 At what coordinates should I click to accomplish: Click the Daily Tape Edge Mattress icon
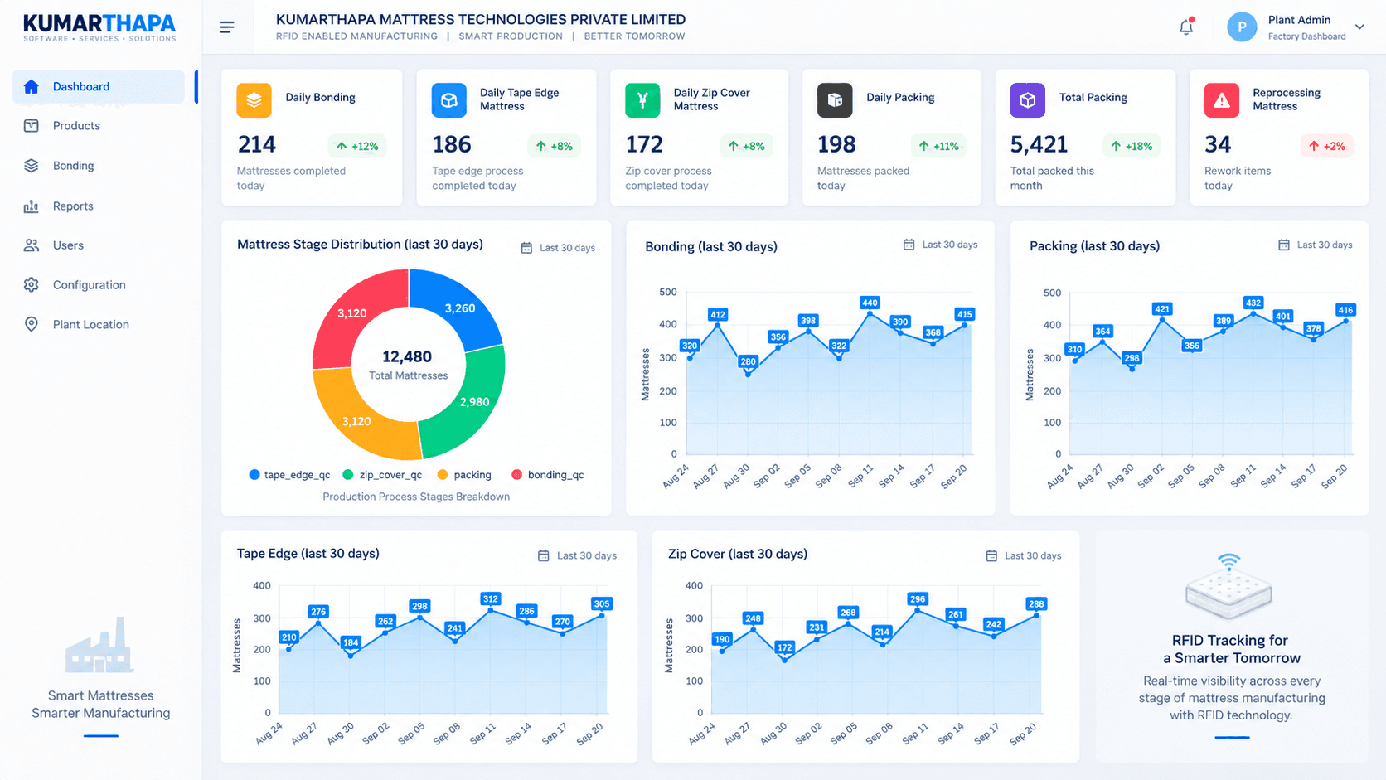(x=448, y=100)
